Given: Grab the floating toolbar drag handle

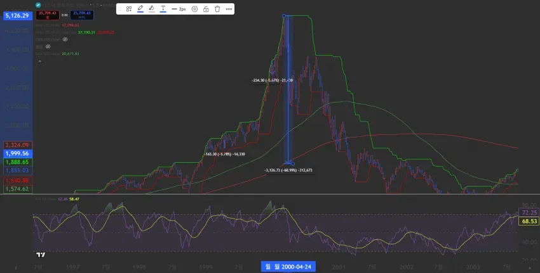Looking at the screenshot, I should tap(120, 9).
